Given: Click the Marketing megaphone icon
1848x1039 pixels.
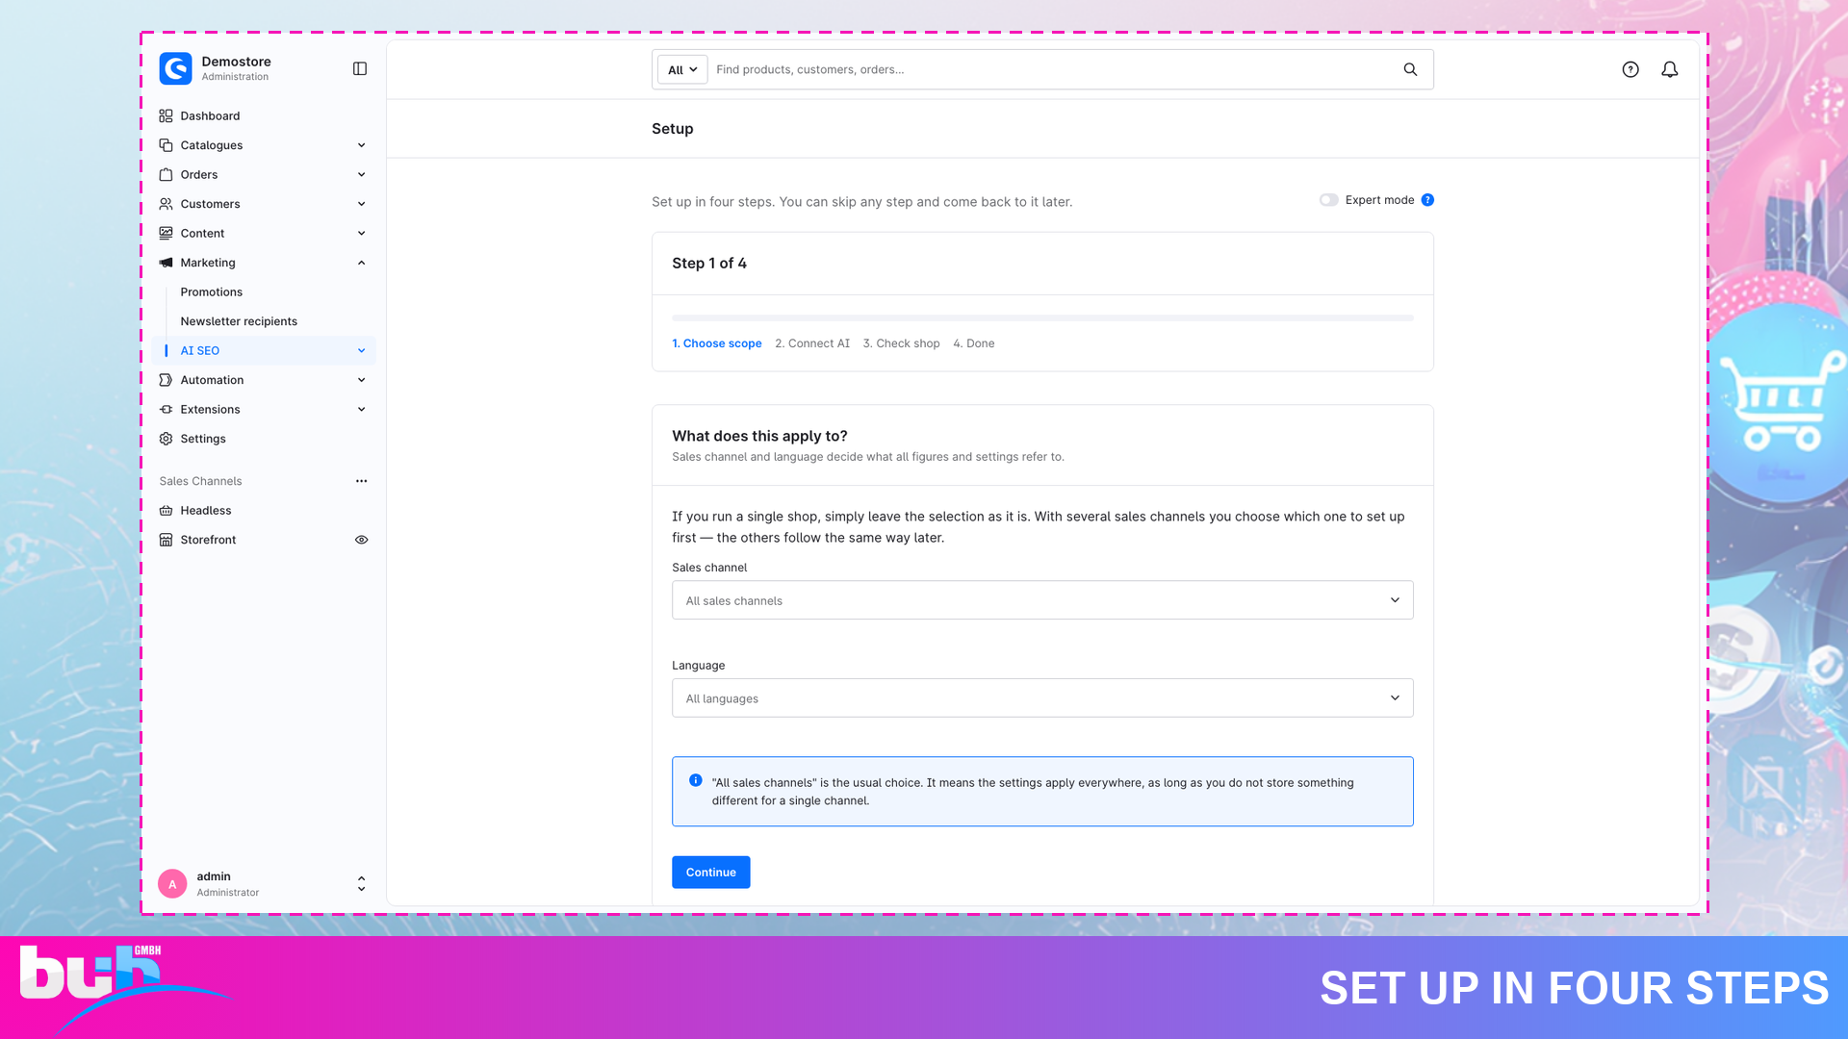Looking at the screenshot, I should click(166, 263).
